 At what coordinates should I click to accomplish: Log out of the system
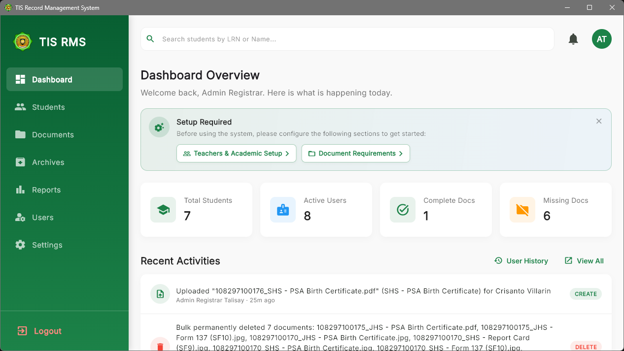coord(65,331)
